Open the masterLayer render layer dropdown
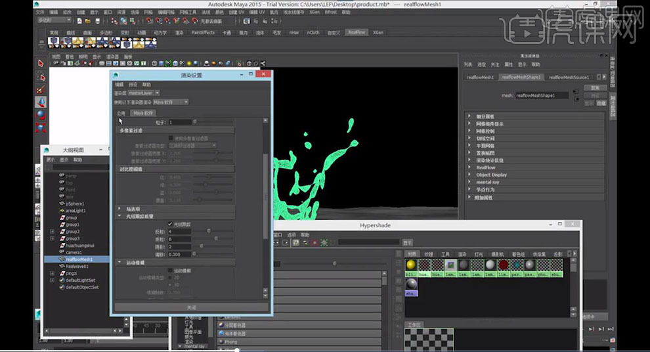This screenshot has height=352, width=650. click(143, 93)
